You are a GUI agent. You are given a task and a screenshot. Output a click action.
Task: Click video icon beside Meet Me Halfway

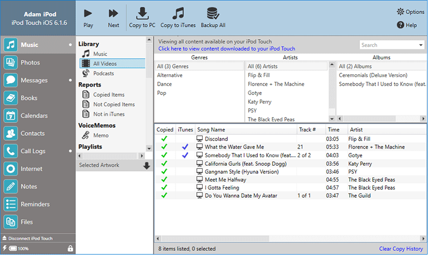pyautogui.click(x=200, y=180)
